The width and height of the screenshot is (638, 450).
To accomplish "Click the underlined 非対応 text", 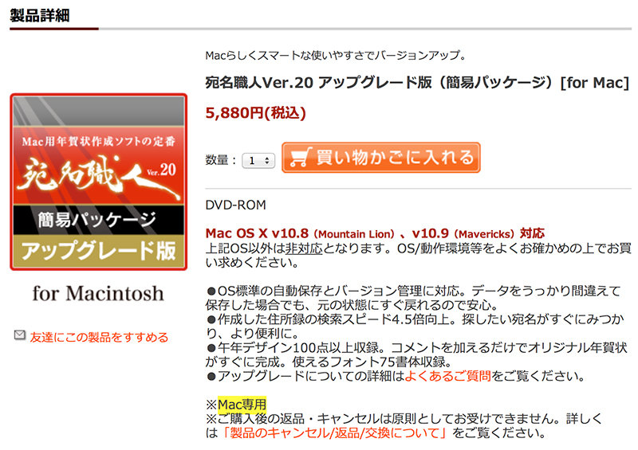I will coord(304,248).
